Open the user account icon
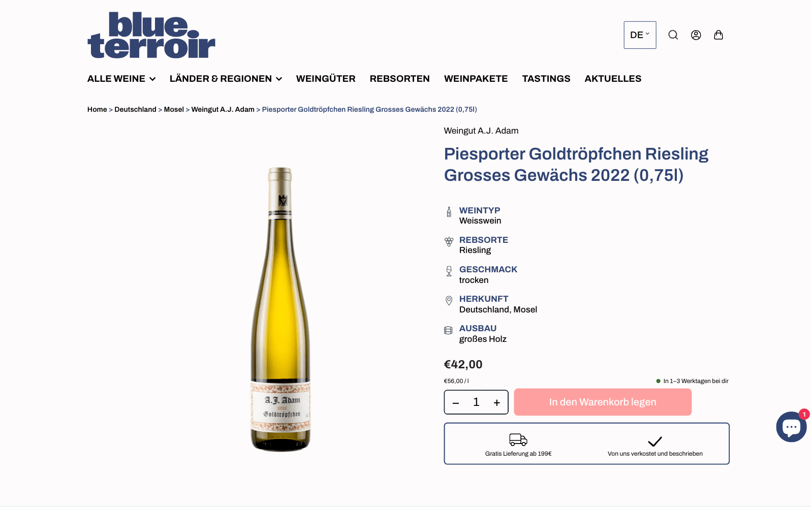This screenshot has width=811, height=507. (696, 35)
